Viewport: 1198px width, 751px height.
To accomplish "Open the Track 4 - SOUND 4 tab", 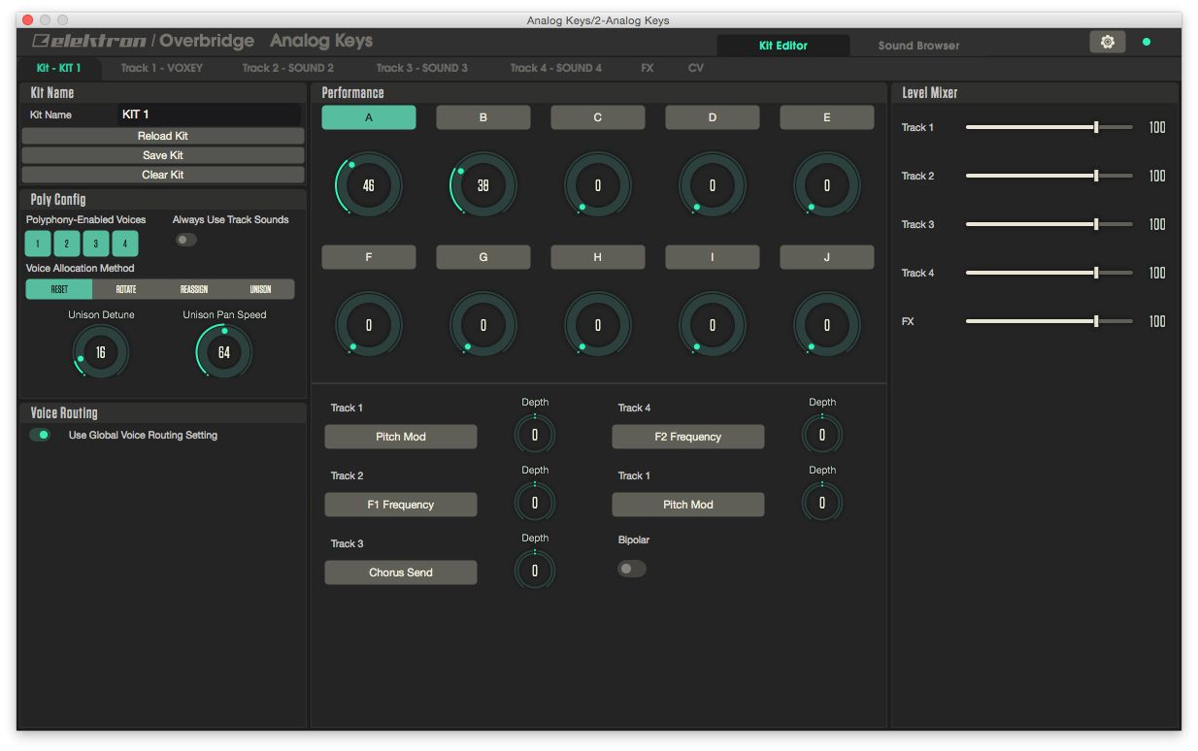I will pyautogui.click(x=555, y=68).
